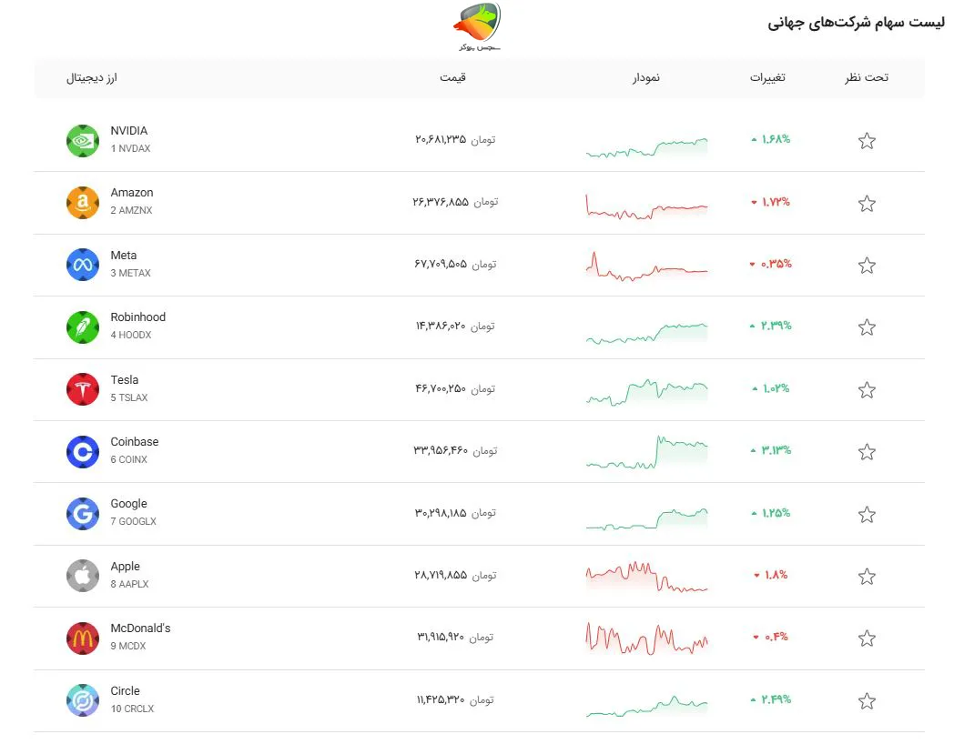Image resolution: width=954 pixels, height=744 pixels.
Task: Click the Tesla logo icon
Action: (x=83, y=388)
